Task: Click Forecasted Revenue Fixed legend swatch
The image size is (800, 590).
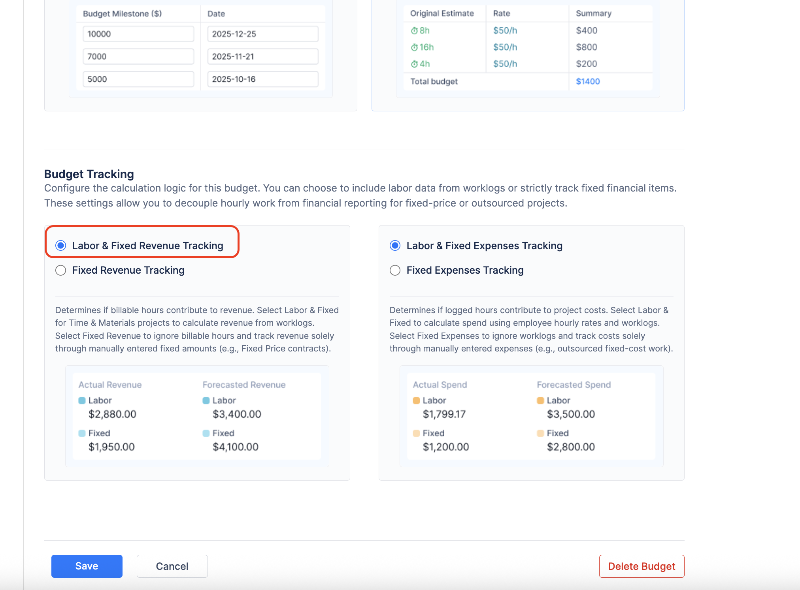Action: pos(206,433)
